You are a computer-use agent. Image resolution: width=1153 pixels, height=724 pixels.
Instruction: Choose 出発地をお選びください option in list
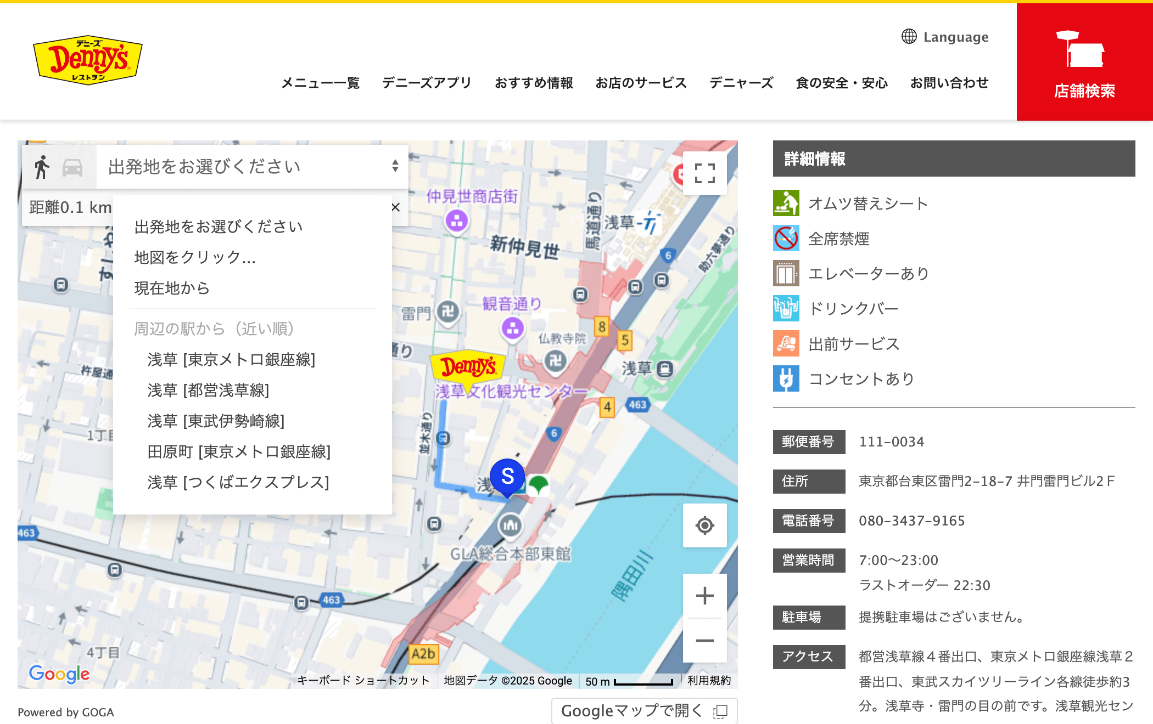tap(219, 227)
